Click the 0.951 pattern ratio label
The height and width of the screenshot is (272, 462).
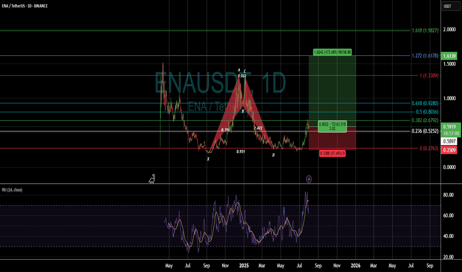tap(241, 151)
